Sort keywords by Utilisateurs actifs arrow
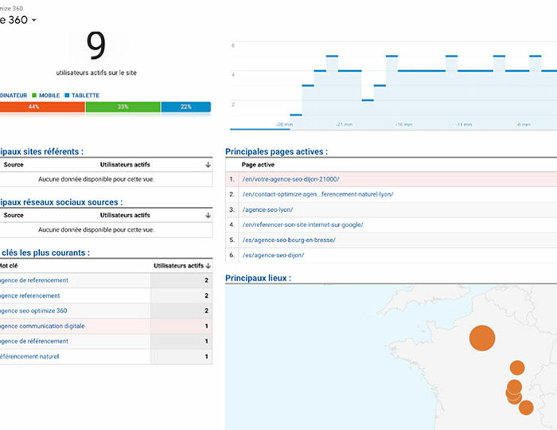Image resolution: width=557 pixels, height=430 pixels. tap(208, 265)
